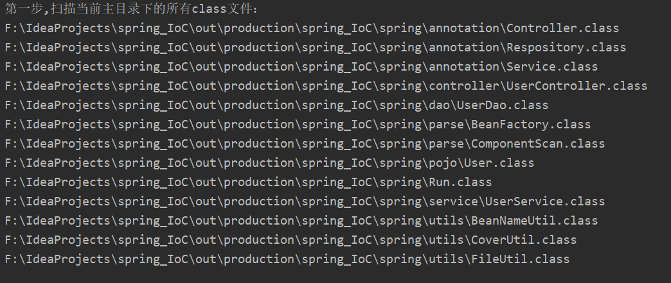Click the Respository.class output line

point(316,48)
